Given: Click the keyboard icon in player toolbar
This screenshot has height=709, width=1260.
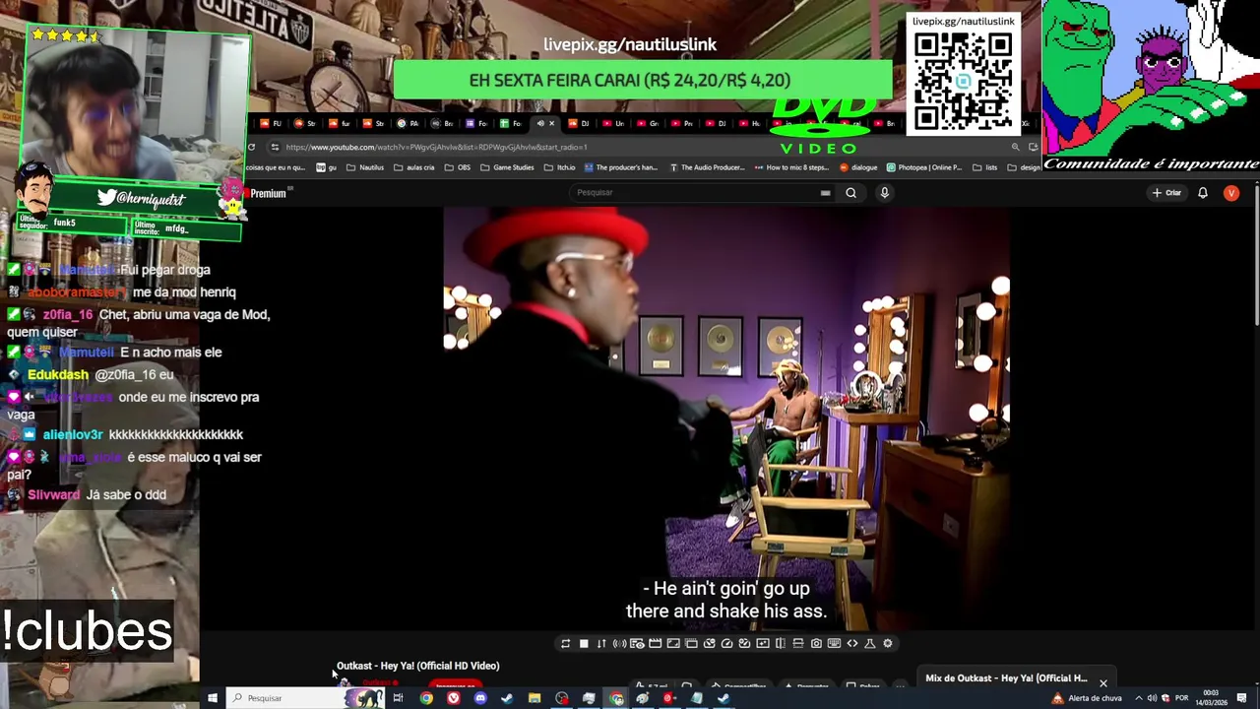Looking at the screenshot, I should point(834,644).
